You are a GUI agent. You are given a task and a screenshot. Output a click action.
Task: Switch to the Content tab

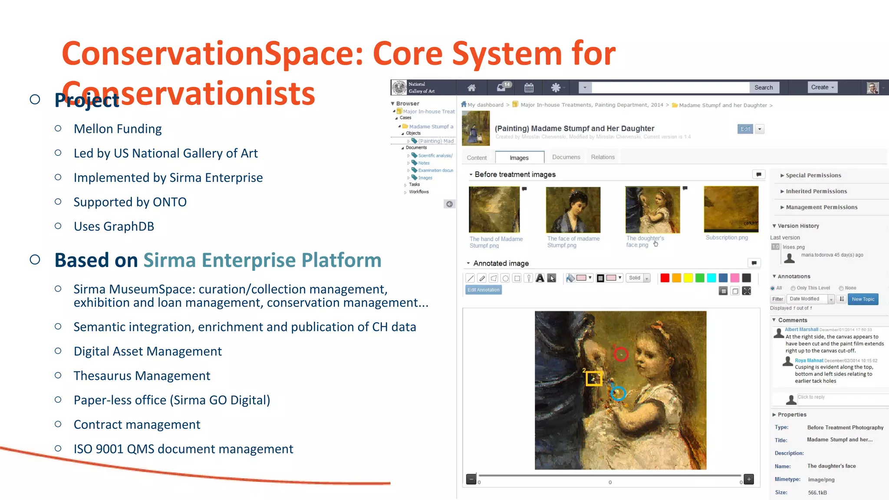[x=477, y=158]
